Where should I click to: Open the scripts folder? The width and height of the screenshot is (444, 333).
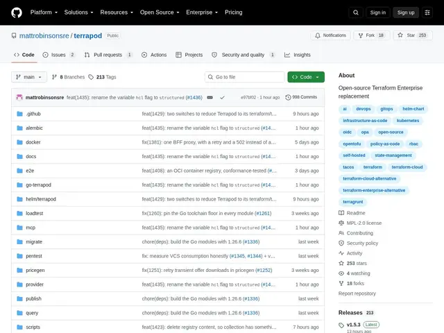[33, 327]
